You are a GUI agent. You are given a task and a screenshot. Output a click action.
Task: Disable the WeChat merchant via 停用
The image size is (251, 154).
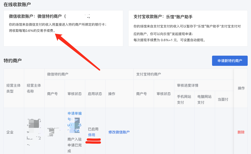click(x=92, y=135)
